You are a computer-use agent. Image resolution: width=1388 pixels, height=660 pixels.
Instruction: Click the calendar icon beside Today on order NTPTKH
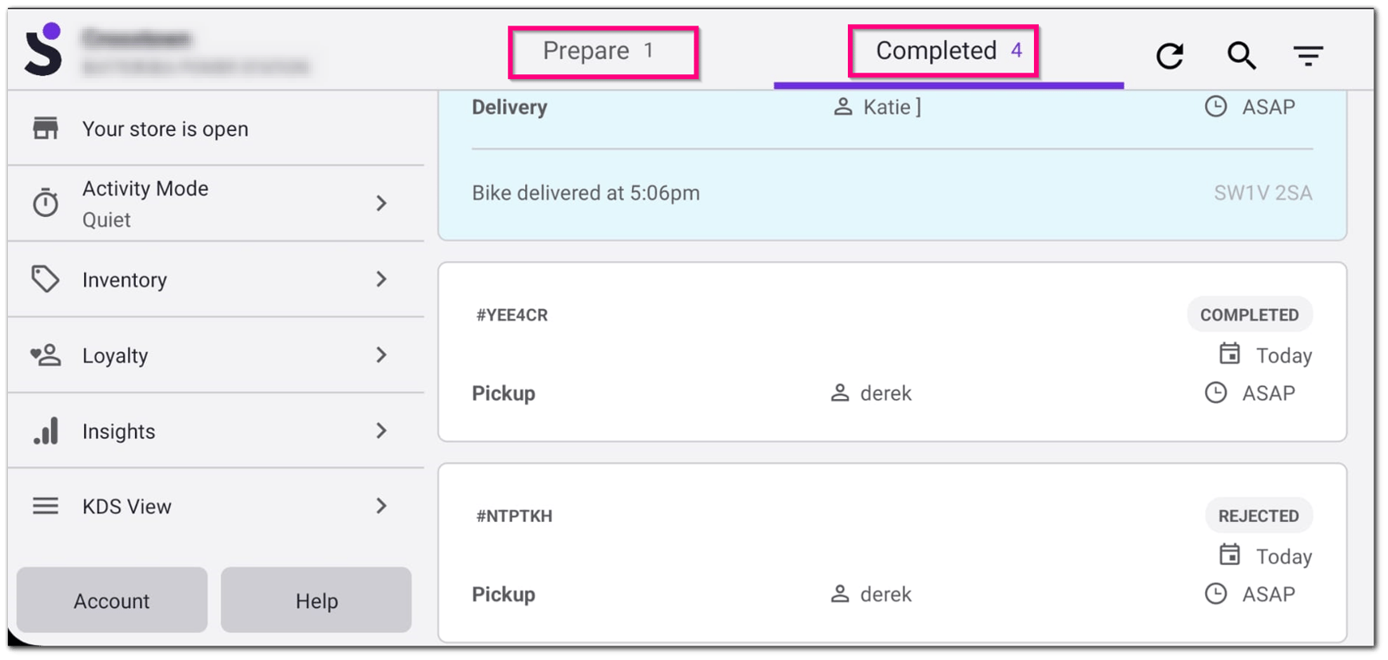[x=1228, y=555]
